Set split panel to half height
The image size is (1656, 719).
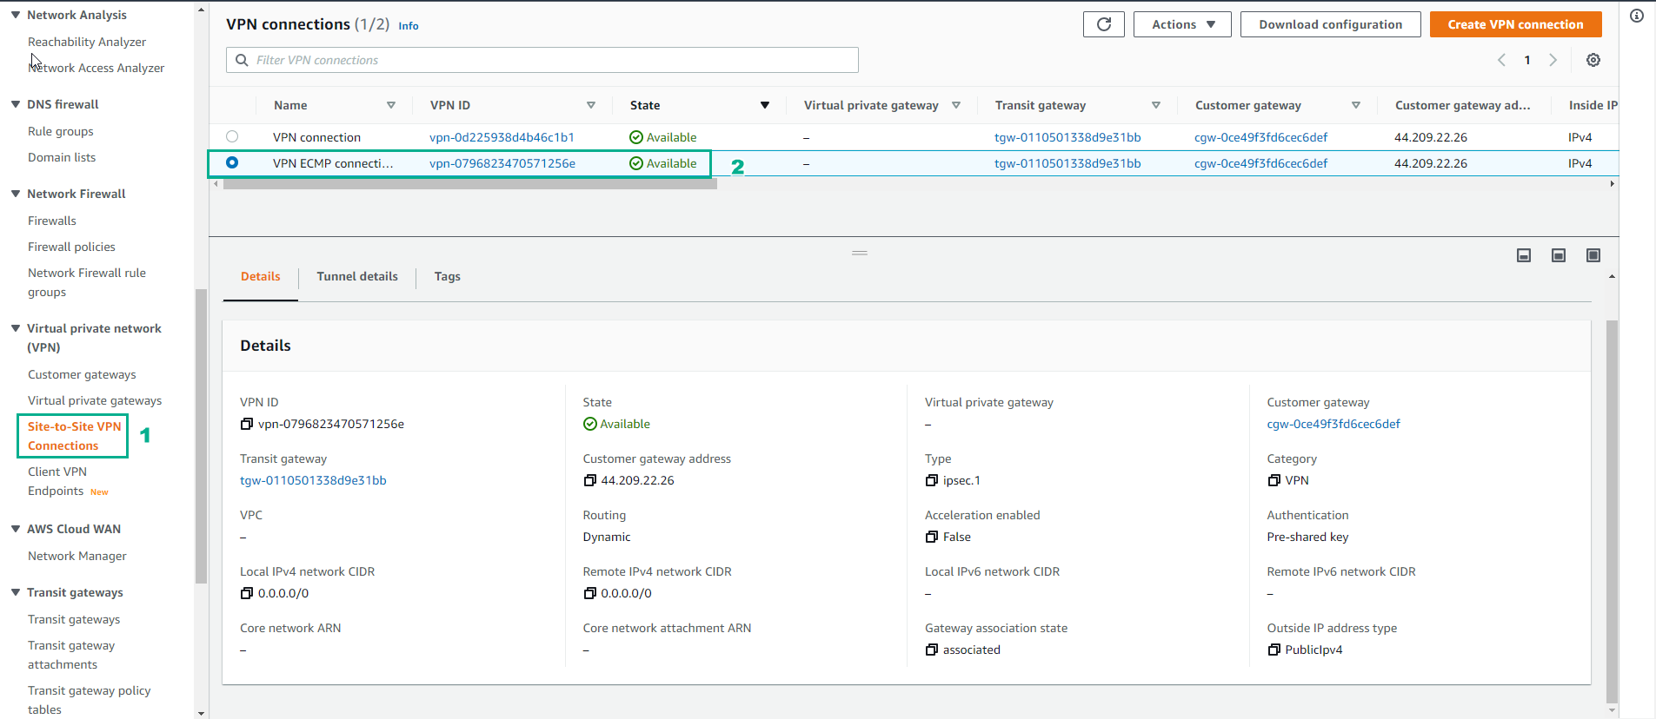pyautogui.click(x=1559, y=255)
